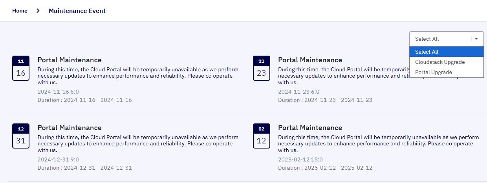Click the December 31 calendar date icon

coord(21,136)
